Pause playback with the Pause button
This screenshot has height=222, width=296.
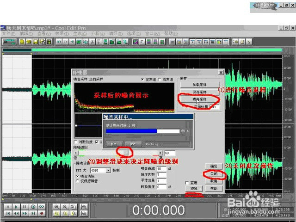(25, 207)
